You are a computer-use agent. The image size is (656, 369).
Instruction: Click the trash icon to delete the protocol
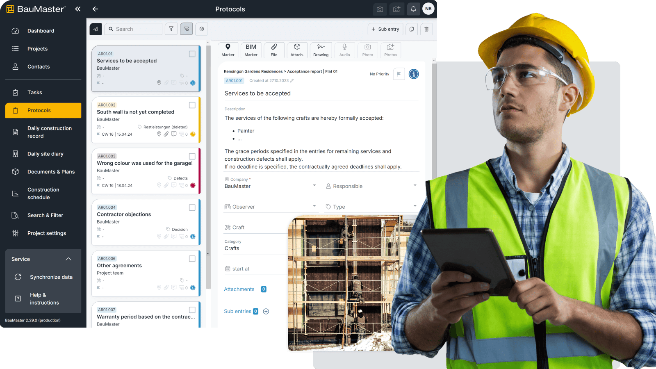(x=426, y=29)
